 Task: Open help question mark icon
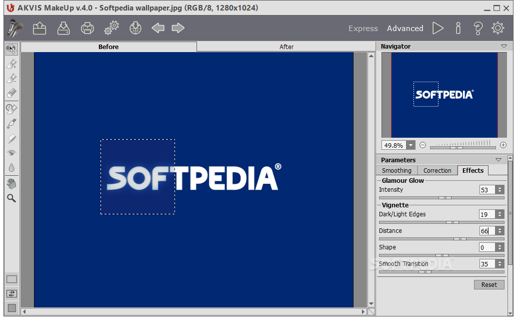tap(478, 29)
